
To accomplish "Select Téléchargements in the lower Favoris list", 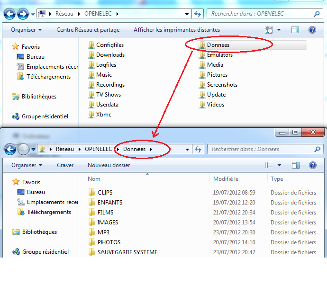I will pyautogui.click(x=49, y=212).
